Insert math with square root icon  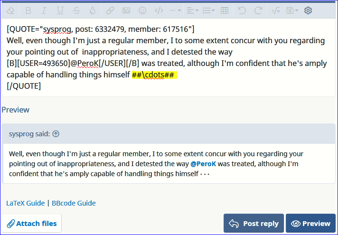275,10
